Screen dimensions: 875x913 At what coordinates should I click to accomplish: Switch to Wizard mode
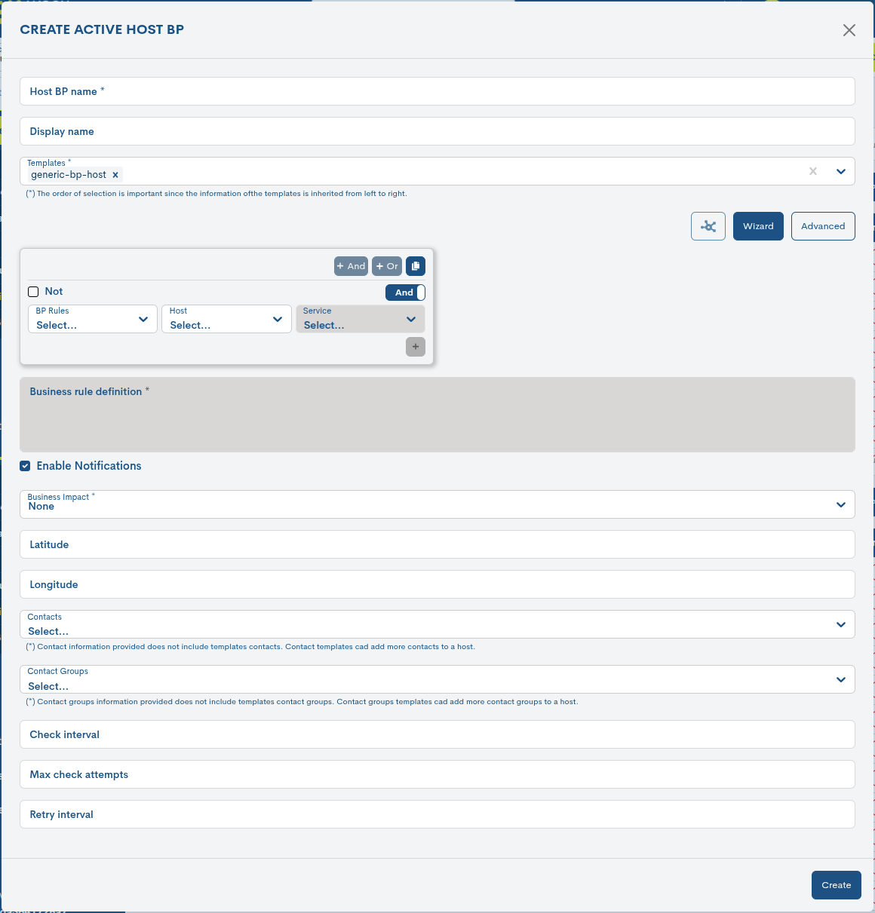click(758, 226)
